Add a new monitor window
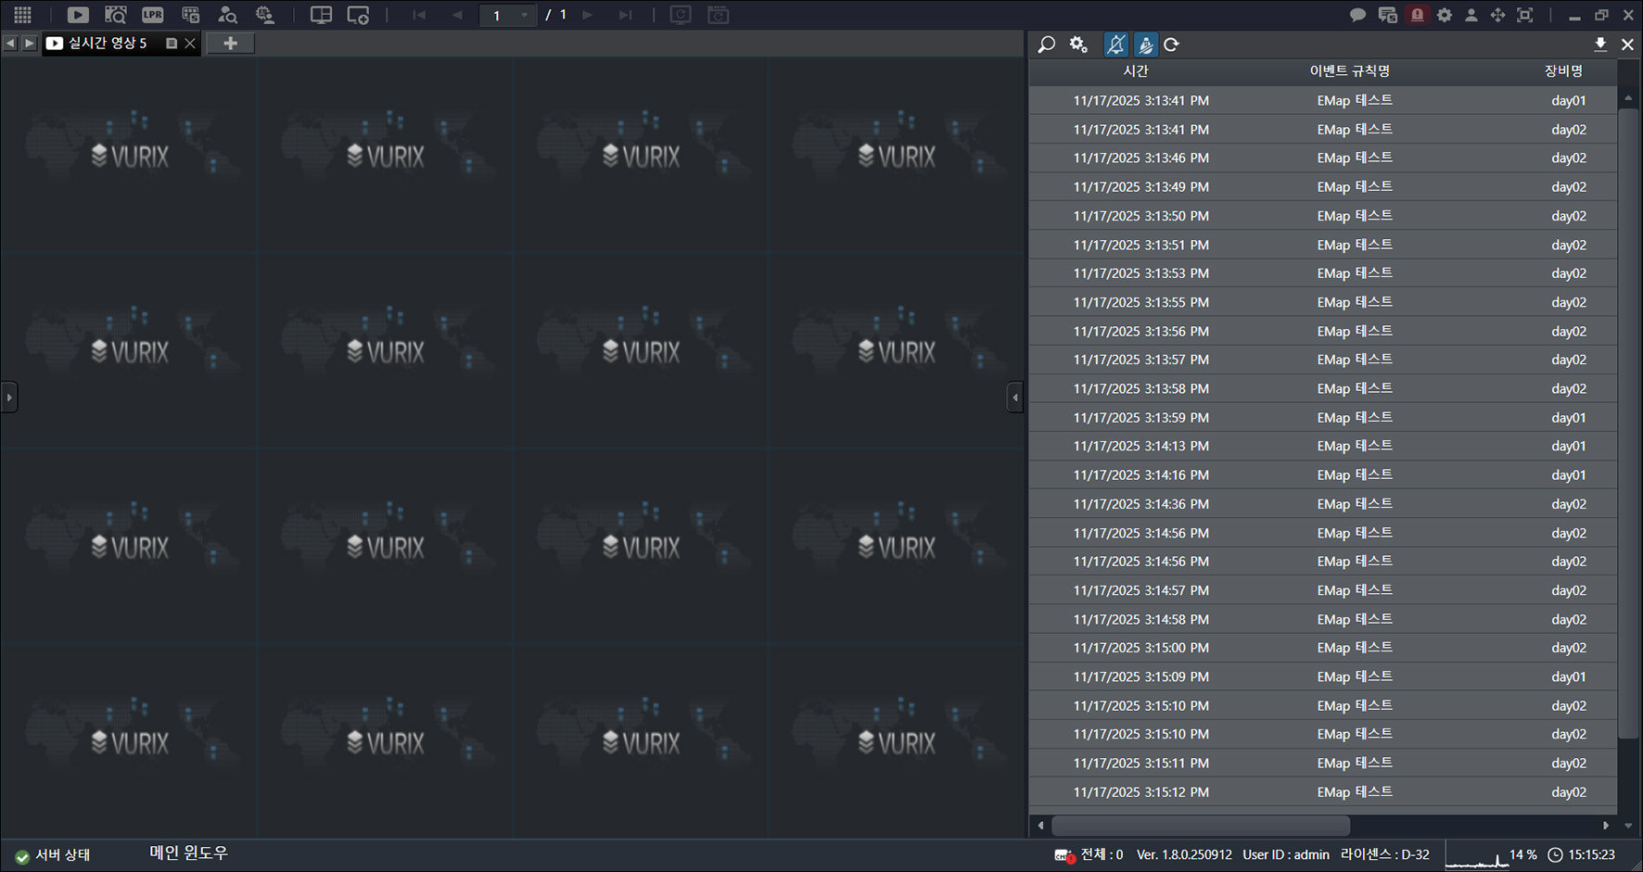 click(x=358, y=15)
